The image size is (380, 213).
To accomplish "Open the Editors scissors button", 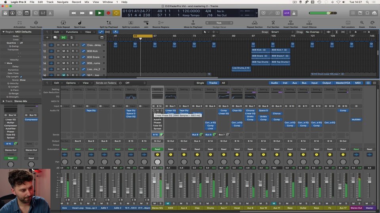I will coord(50,13).
